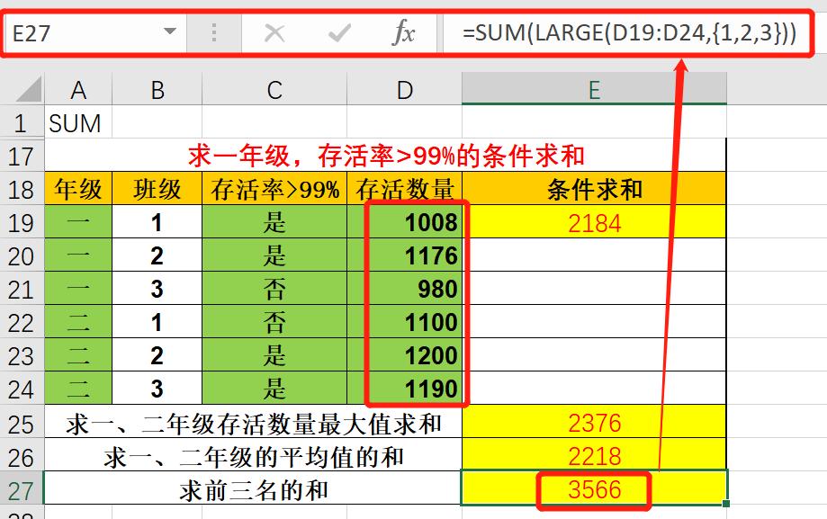Click result cell showing 3566
Viewport: 827px width, 519px height.
point(595,489)
